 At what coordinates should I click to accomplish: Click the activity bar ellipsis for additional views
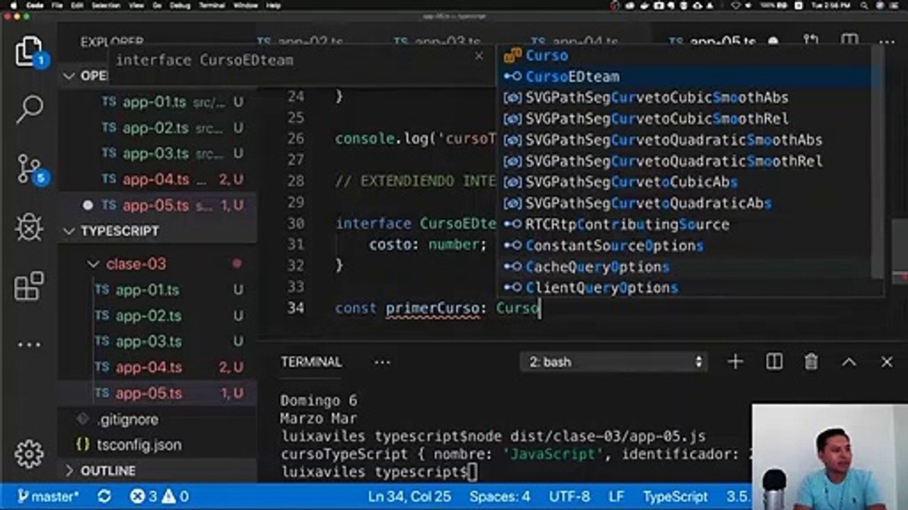(29, 345)
